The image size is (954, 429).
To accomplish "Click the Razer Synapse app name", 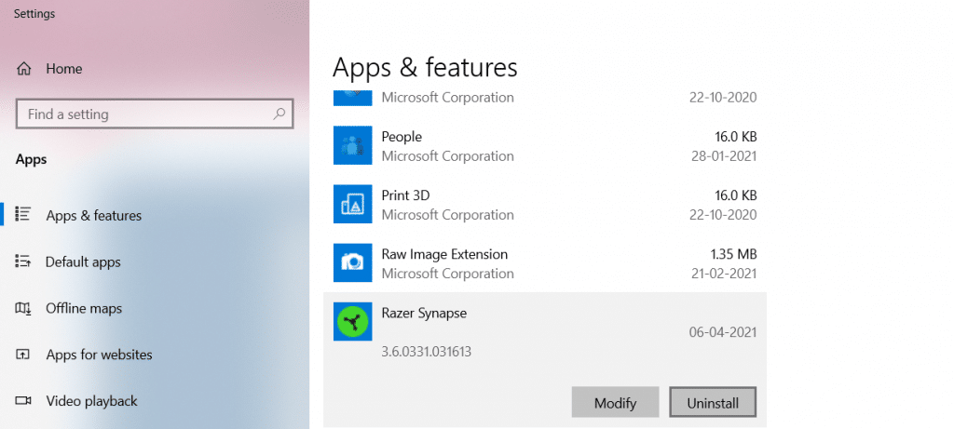I will pyautogui.click(x=424, y=313).
